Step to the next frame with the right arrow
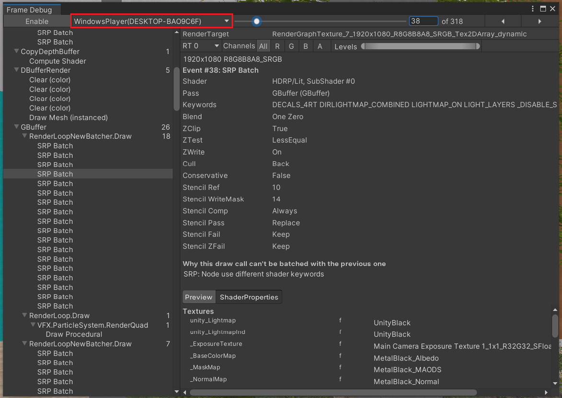Image resolution: width=562 pixels, height=398 pixels. click(540, 21)
